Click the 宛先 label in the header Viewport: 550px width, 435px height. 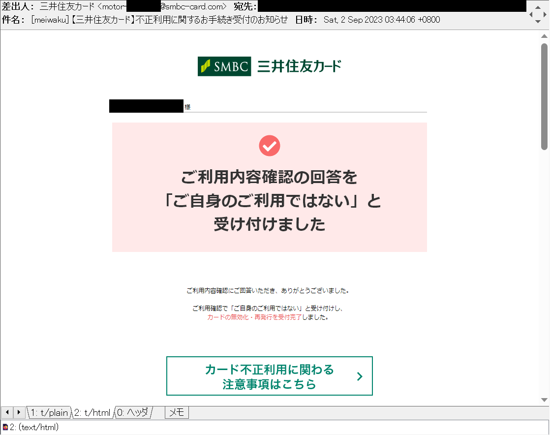(245, 6)
